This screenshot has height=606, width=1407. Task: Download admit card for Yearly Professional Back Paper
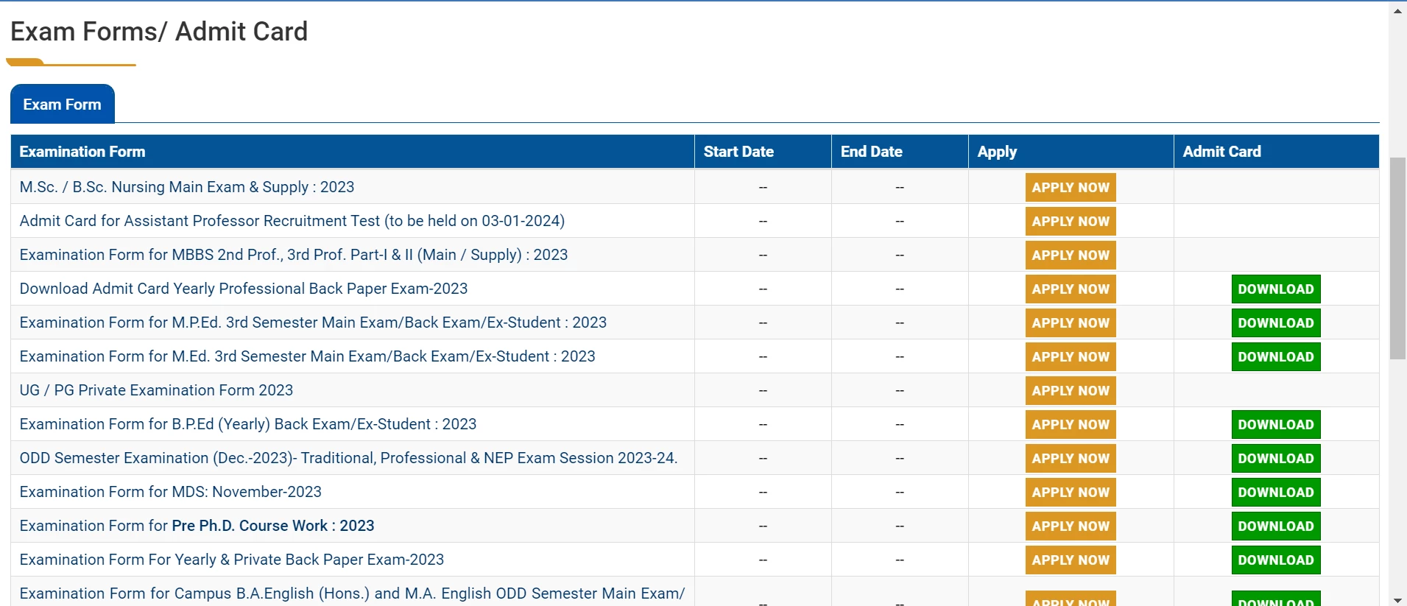pos(1275,289)
